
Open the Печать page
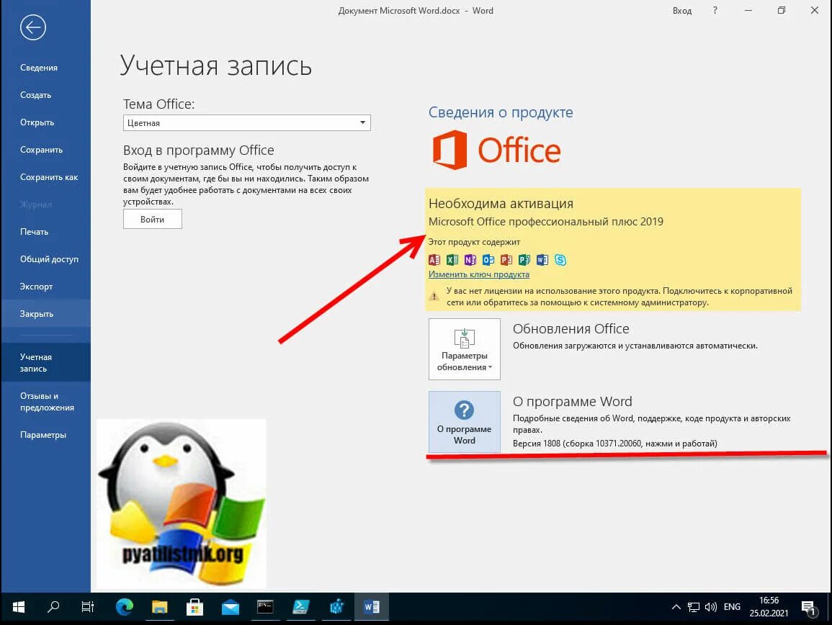[34, 232]
